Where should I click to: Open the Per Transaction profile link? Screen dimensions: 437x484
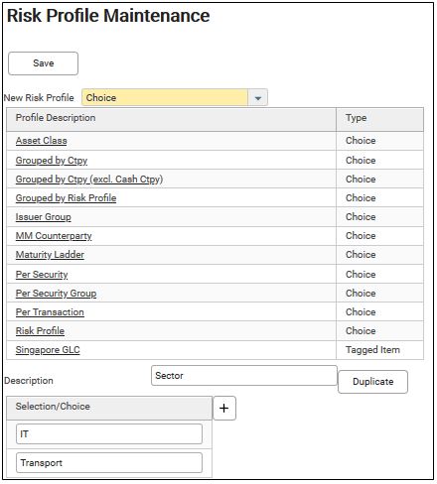(x=50, y=312)
